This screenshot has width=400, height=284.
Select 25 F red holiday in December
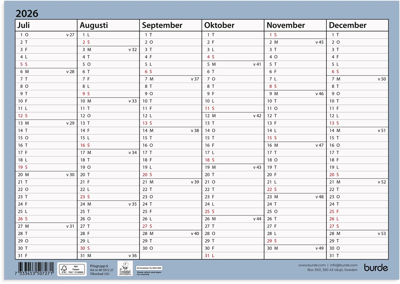[334, 211]
